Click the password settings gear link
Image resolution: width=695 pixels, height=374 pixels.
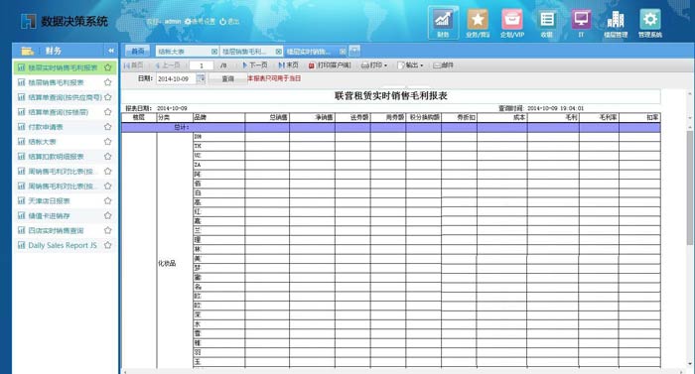[200, 21]
